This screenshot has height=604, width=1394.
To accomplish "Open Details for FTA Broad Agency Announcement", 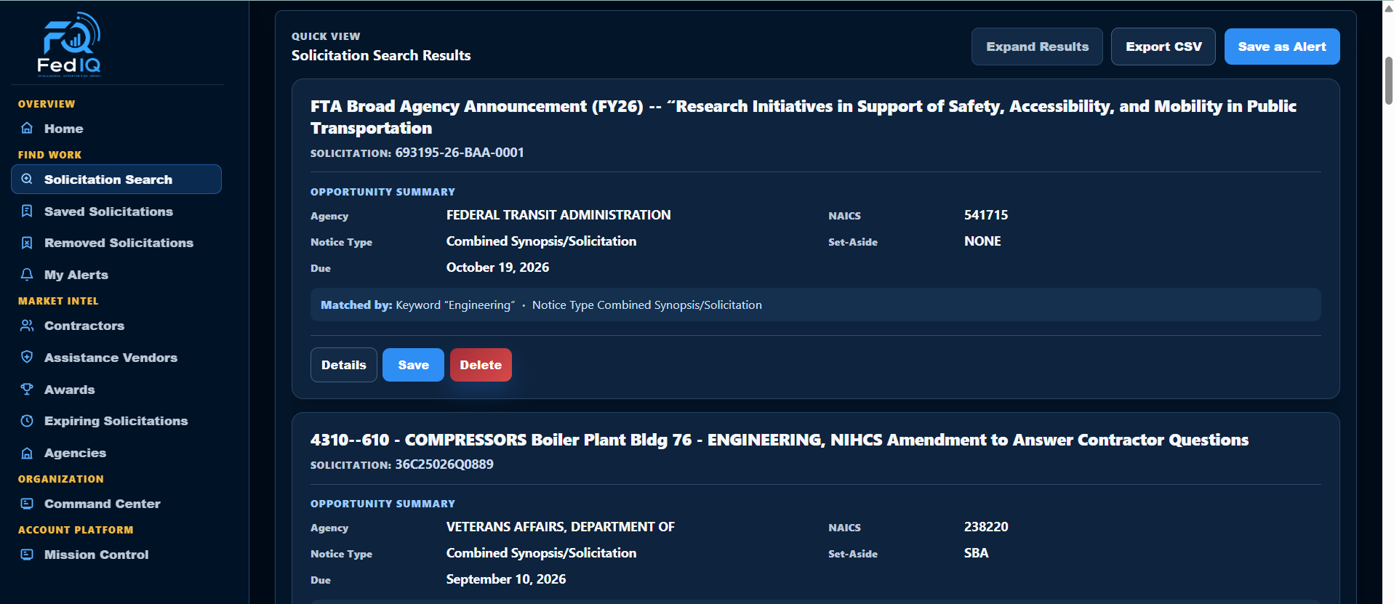I will pyautogui.click(x=344, y=365).
